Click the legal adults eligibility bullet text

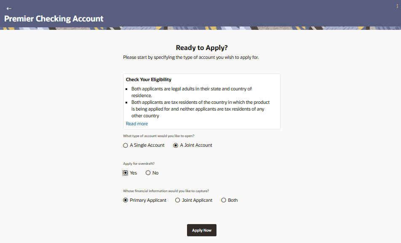[191, 92]
